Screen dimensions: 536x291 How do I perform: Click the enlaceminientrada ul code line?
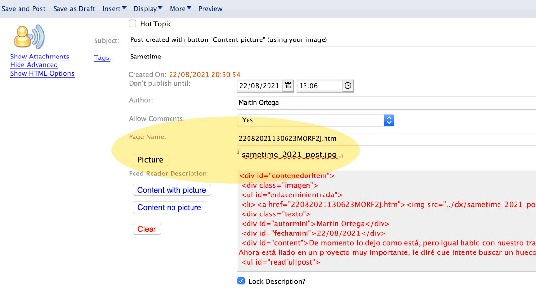(x=291, y=195)
